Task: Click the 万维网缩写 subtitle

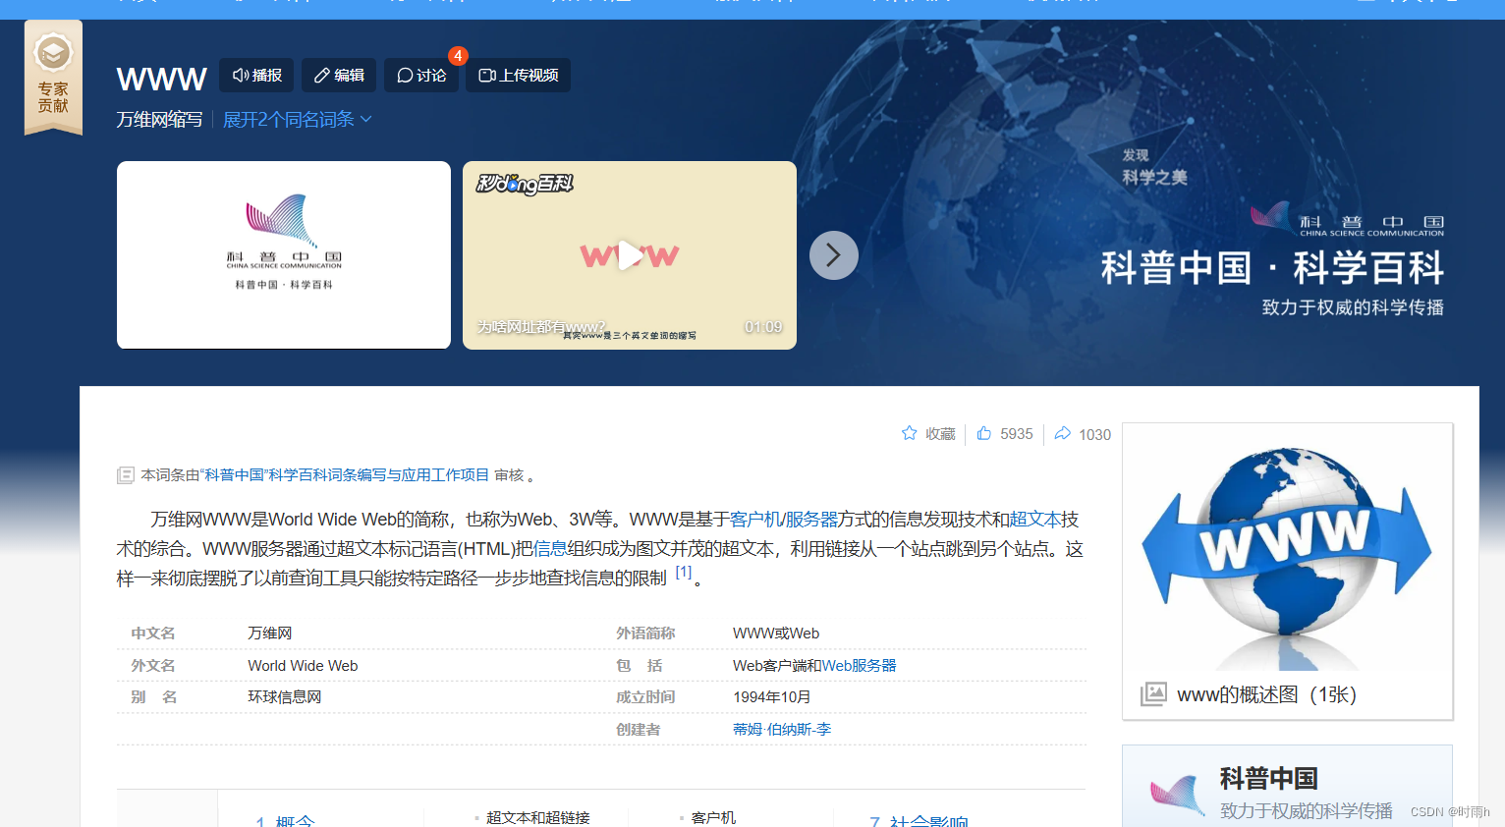Action: tap(159, 120)
